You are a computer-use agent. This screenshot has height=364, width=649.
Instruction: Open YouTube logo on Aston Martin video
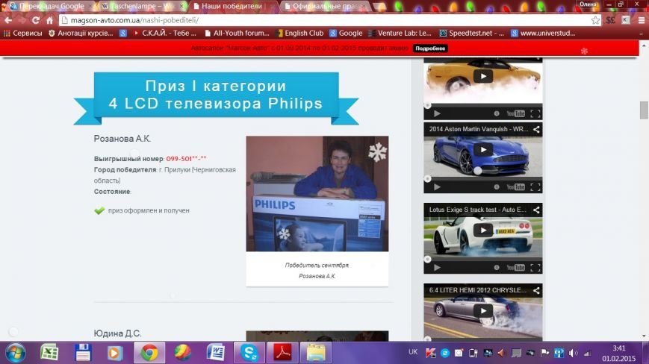(515, 187)
